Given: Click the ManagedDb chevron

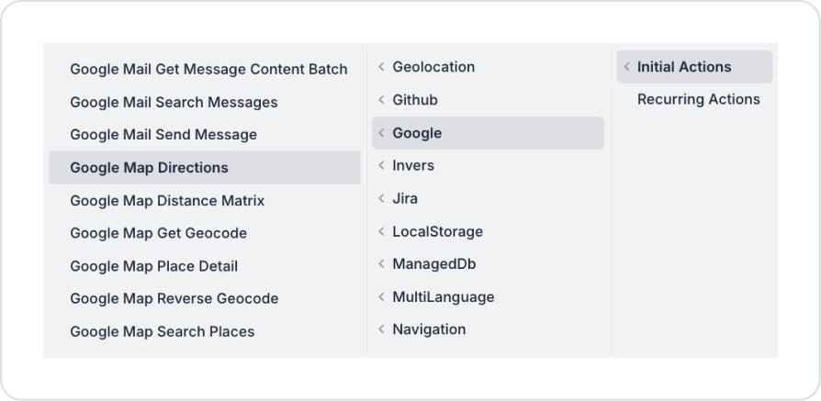Looking at the screenshot, I should pyautogui.click(x=381, y=264).
